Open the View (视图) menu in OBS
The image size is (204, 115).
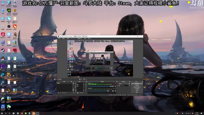(x=68, y=39)
